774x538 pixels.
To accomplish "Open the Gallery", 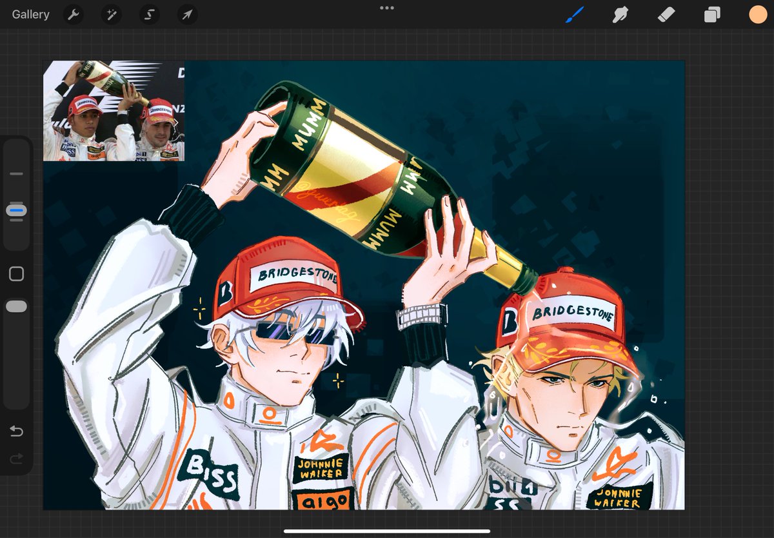I will (x=30, y=14).
